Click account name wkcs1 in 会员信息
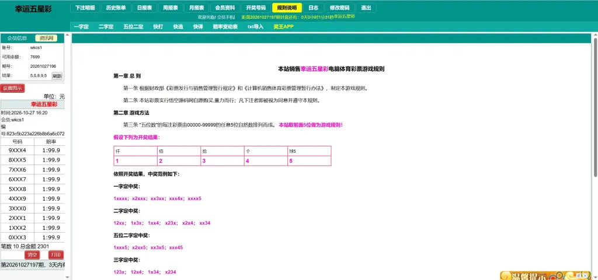This screenshot has width=598, height=280. (x=36, y=48)
